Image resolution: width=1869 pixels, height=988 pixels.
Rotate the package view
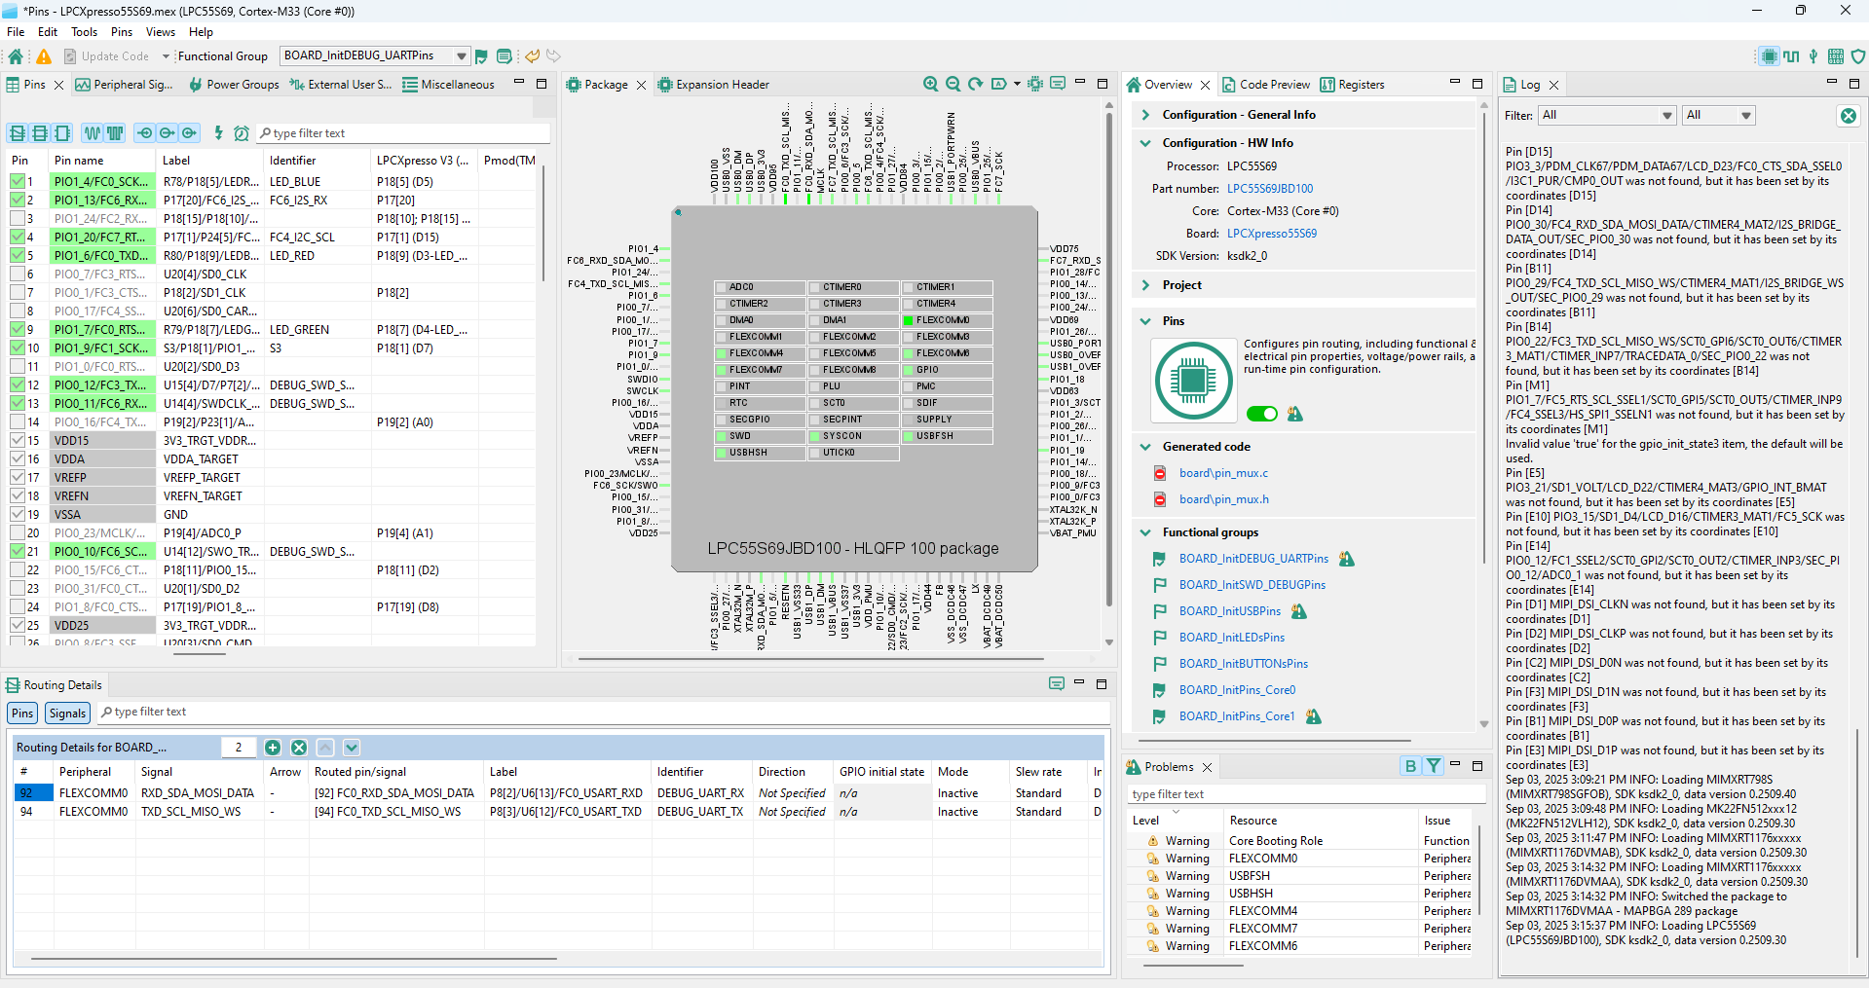click(x=976, y=85)
